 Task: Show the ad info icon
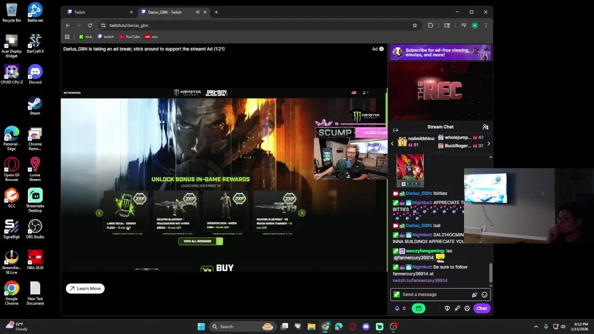(381, 49)
